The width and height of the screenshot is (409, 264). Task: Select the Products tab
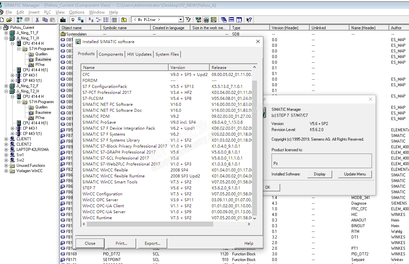point(86,53)
